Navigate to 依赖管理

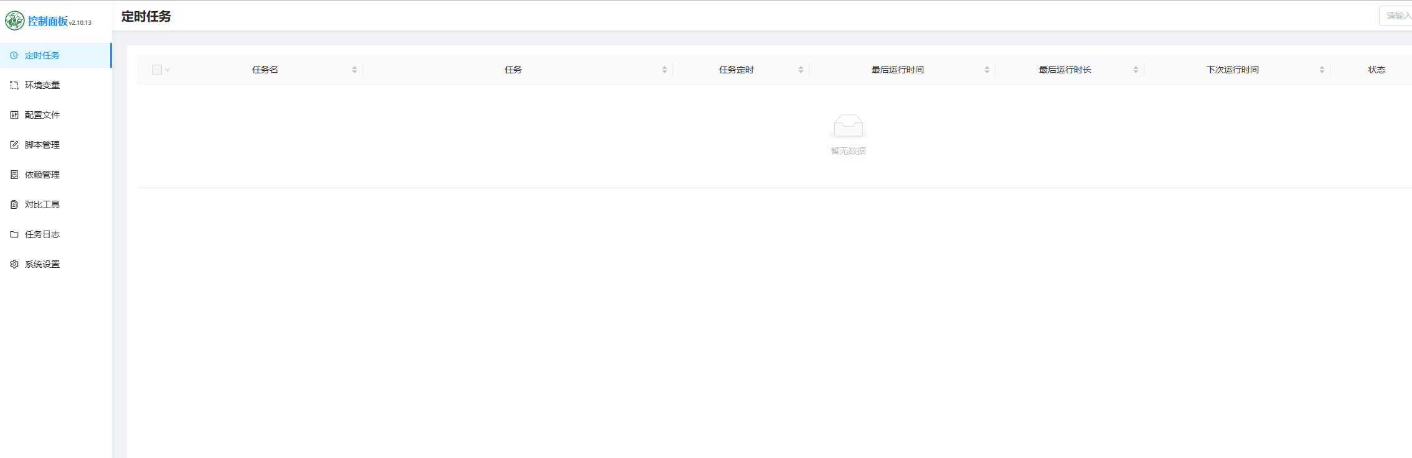coord(56,175)
